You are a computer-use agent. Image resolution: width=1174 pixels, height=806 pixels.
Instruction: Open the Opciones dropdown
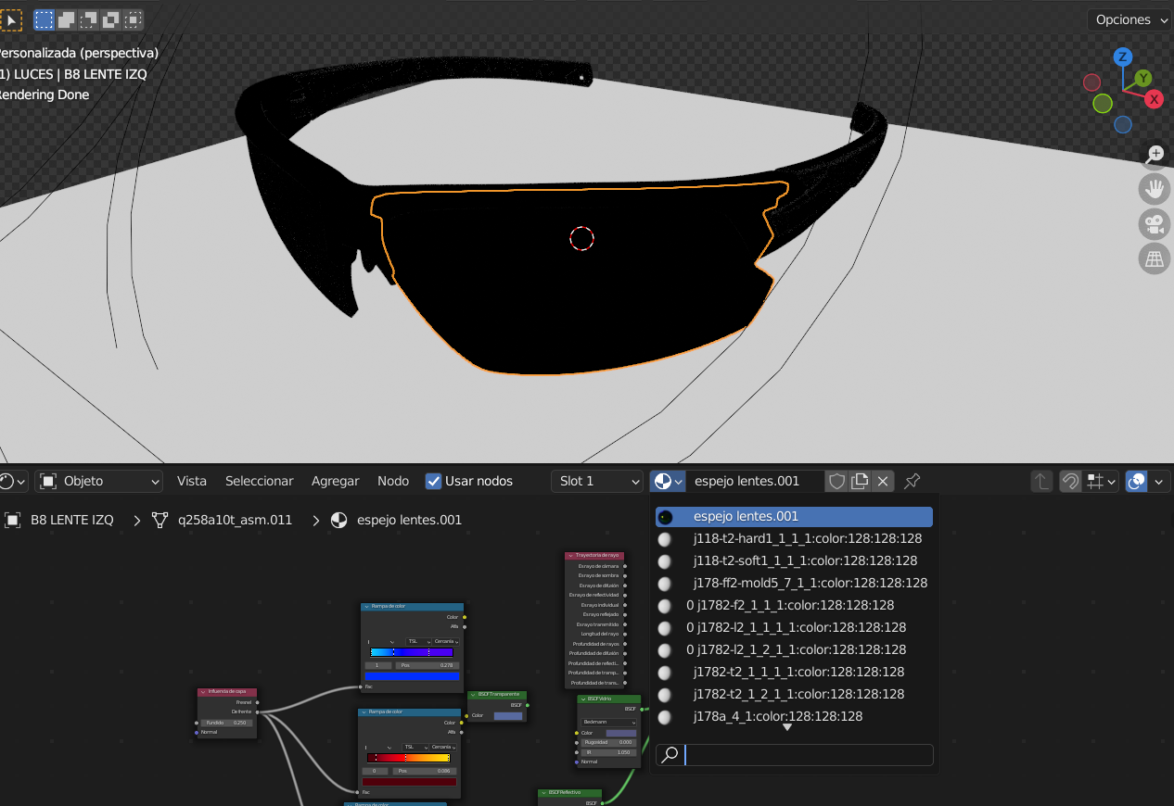[x=1129, y=19]
